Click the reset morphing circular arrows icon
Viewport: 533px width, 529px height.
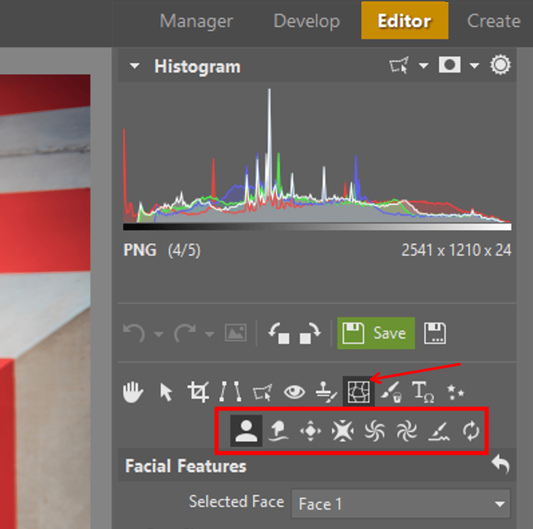tap(471, 431)
